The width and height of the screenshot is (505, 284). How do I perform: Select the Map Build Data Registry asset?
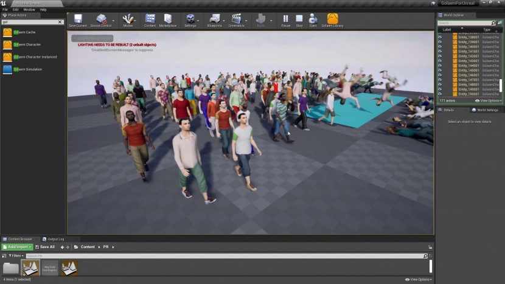pos(50,268)
